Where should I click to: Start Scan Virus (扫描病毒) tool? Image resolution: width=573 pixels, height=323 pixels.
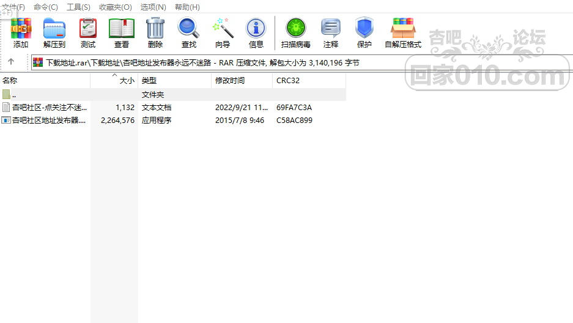click(x=295, y=28)
